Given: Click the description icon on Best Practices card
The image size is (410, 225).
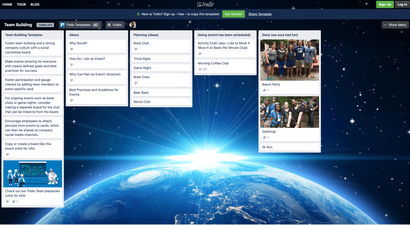Looking at the screenshot, I should coord(71,100).
